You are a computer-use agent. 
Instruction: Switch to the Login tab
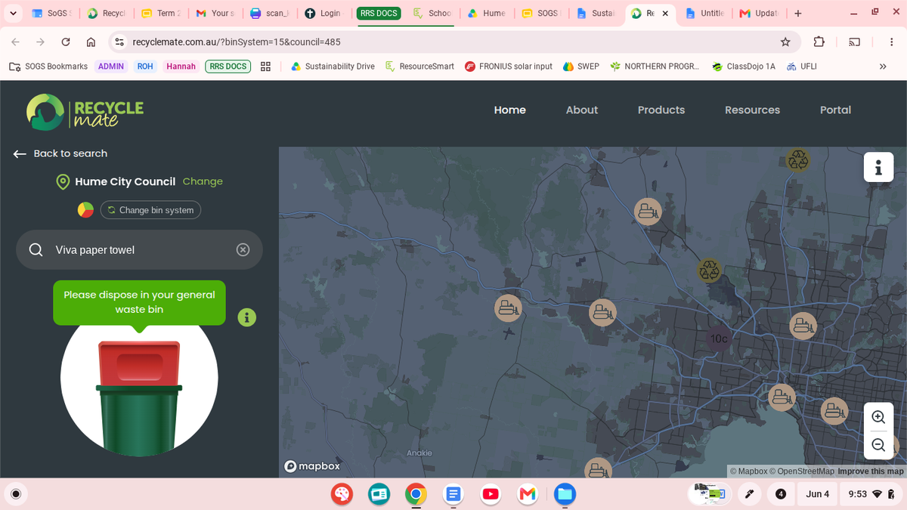pyautogui.click(x=323, y=14)
